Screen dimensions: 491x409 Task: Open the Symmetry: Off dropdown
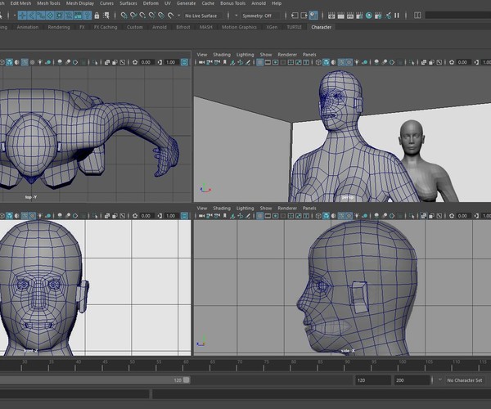click(x=260, y=15)
